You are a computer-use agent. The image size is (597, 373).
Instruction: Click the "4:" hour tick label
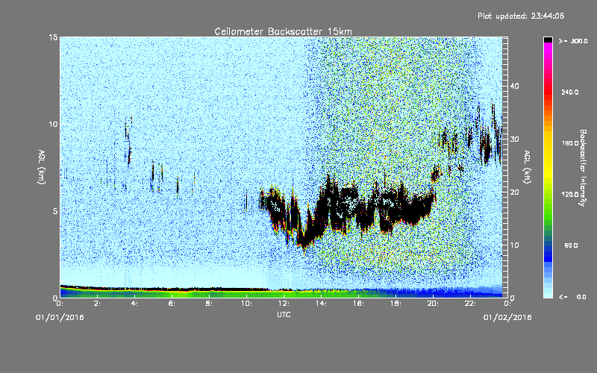click(135, 304)
